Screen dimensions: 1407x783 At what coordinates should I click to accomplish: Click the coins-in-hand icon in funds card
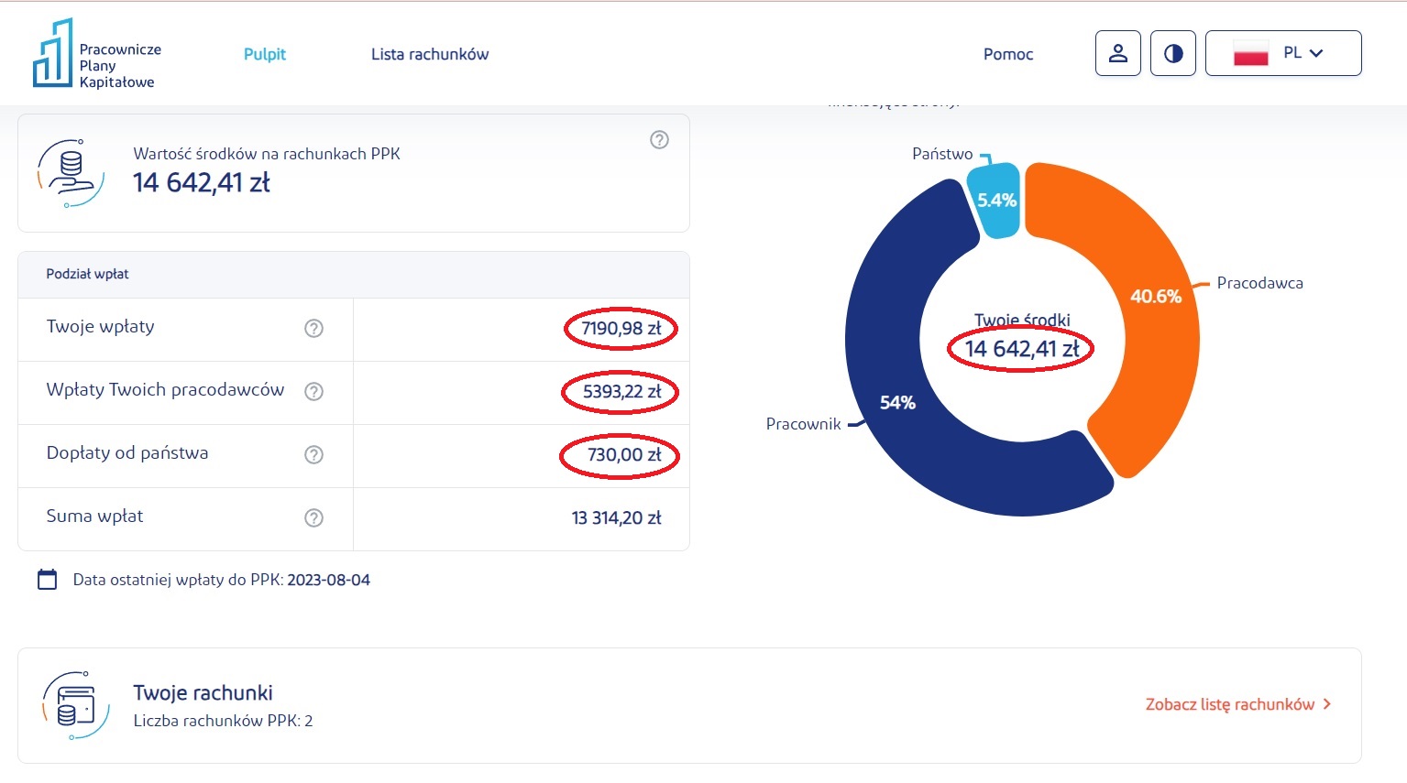tap(71, 173)
